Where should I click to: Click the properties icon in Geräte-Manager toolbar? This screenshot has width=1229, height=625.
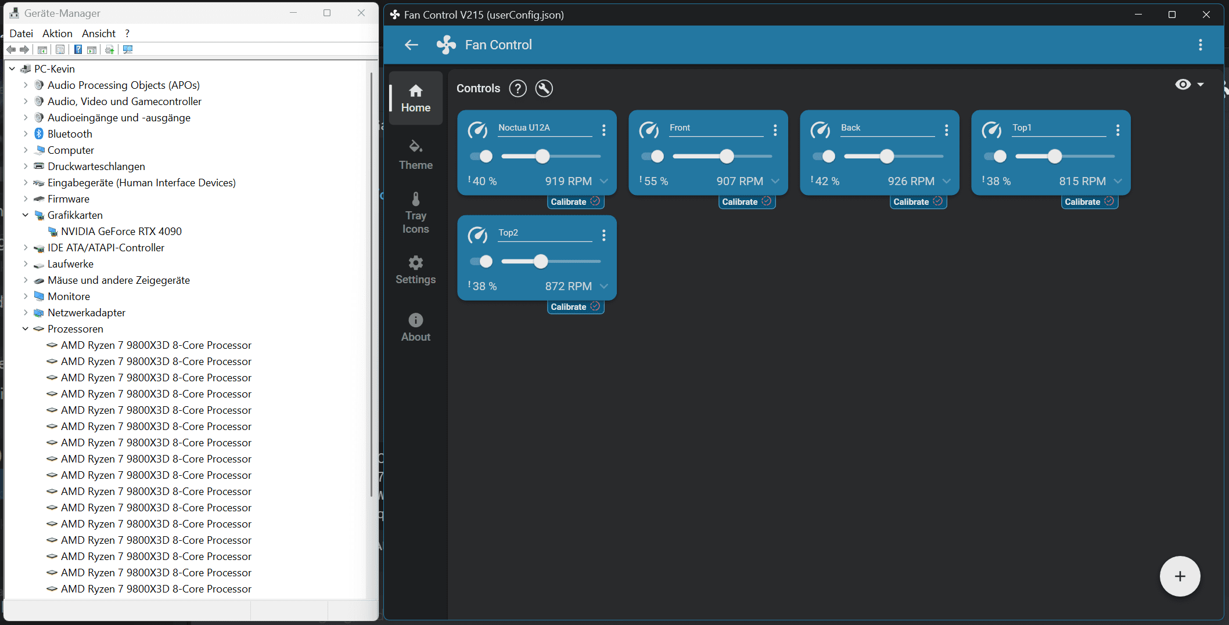(x=60, y=49)
